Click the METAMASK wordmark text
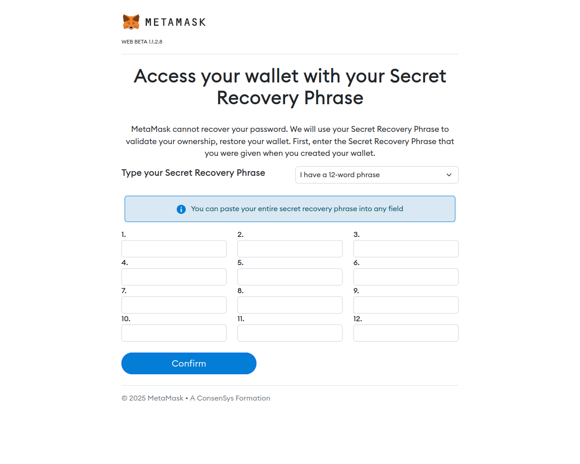This screenshot has height=464, width=580. click(175, 22)
